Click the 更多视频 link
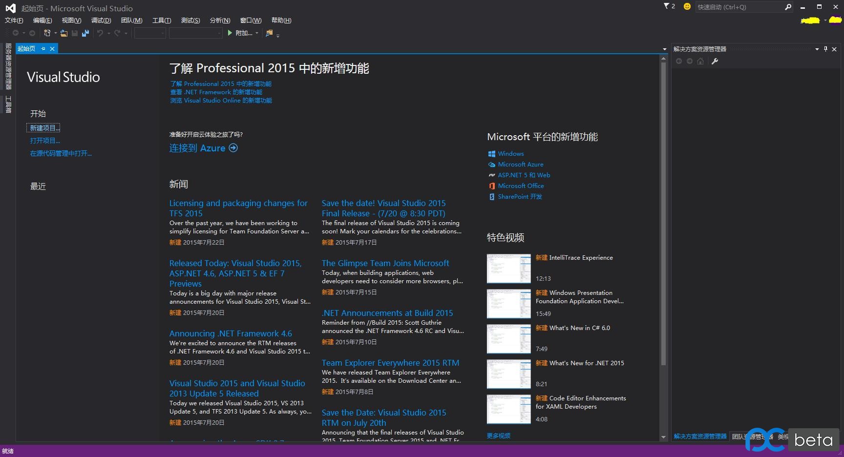The image size is (844, 457). click(499, 436)
